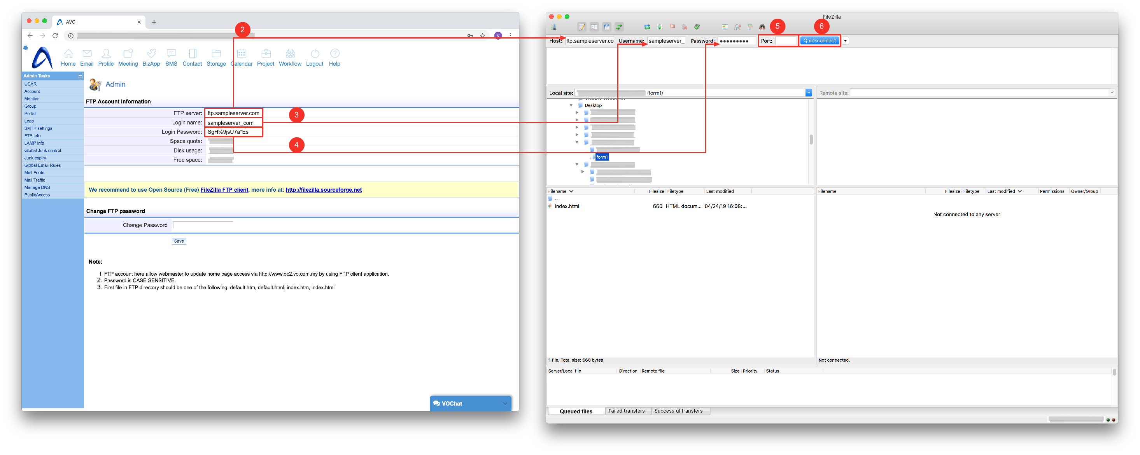Viewport: 1140px width, 455px height.
Task: Click binoculars file search icon
Action: pyautogui.click(x=762, y=27)
